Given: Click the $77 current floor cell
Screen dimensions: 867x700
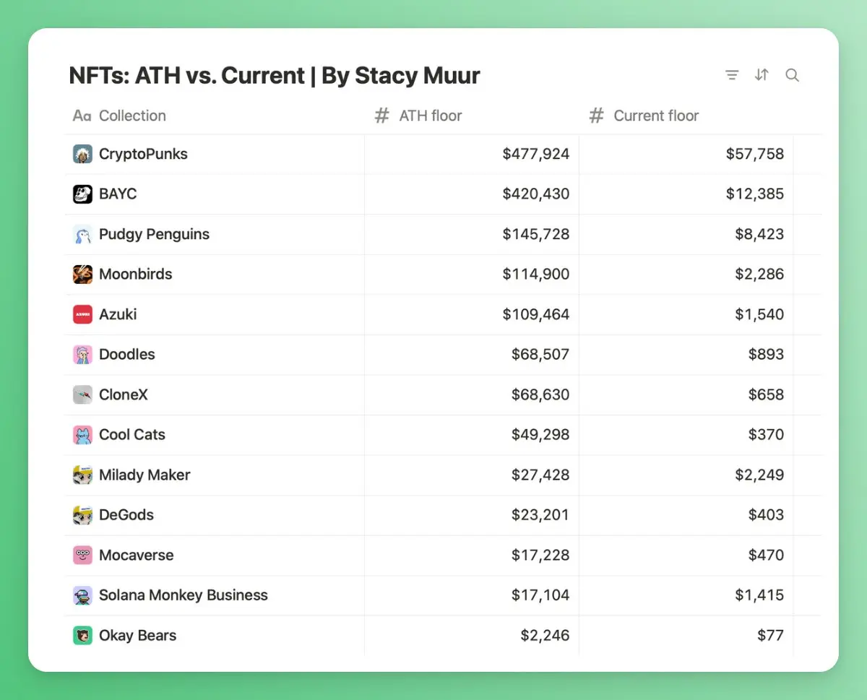Looking at the screenshot, I should (686, 636).
